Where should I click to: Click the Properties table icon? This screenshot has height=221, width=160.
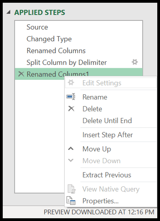tap(71, 201)
